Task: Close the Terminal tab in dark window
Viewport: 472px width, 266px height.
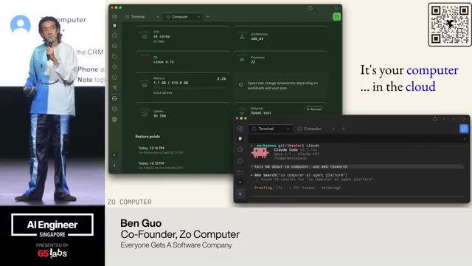Action: pyautogui.click(x=288, y=129)
